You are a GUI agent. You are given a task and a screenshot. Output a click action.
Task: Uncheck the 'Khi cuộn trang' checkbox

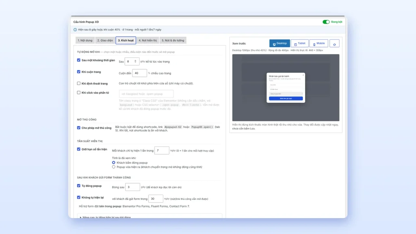[x=78, y=72]
